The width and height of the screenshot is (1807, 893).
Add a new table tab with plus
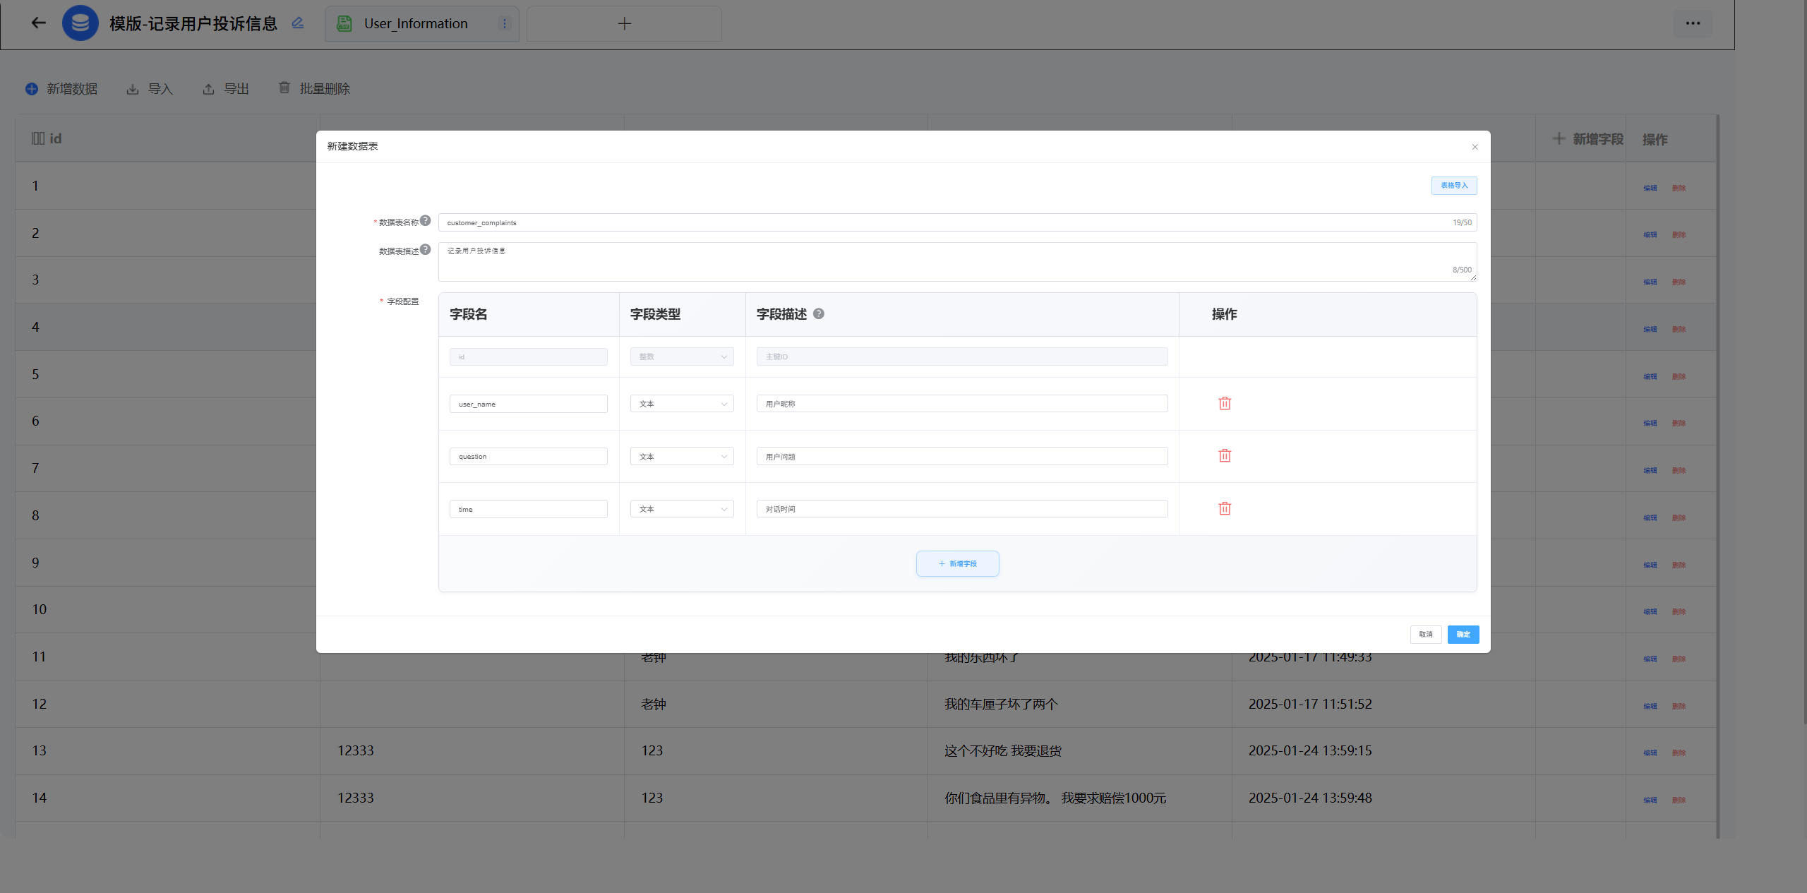[x=624, y=24]
